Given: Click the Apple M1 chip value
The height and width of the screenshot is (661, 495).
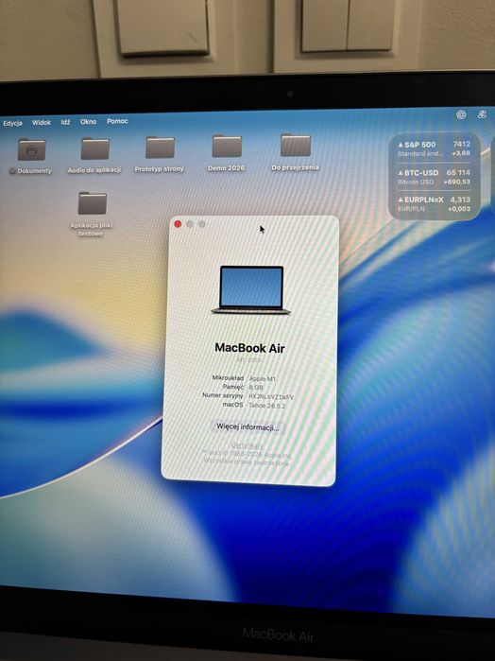Looking at the screenshot, I should pos(262,378).
